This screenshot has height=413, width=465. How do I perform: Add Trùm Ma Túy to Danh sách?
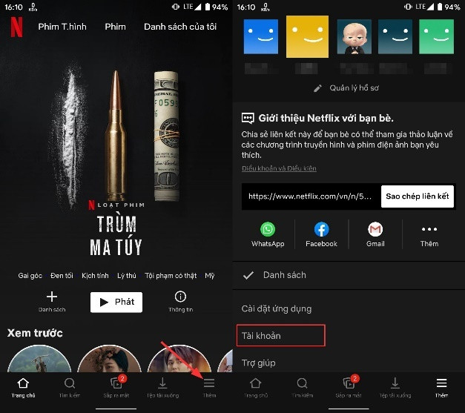[x=52, y=301]
